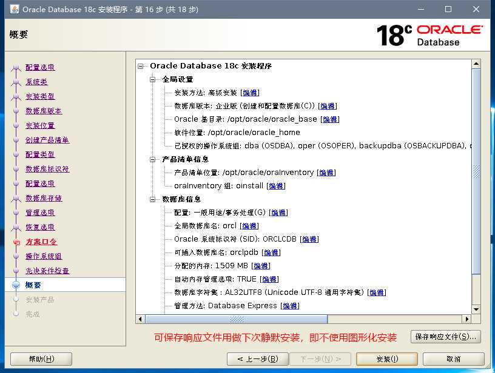Edit the oraInventory 组 oinstall setting

[x=276, y=186]
